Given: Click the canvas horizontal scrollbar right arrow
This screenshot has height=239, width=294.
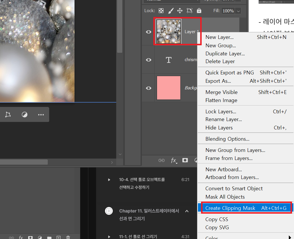Looking at the screenshot, I should [x=112, y=162].
